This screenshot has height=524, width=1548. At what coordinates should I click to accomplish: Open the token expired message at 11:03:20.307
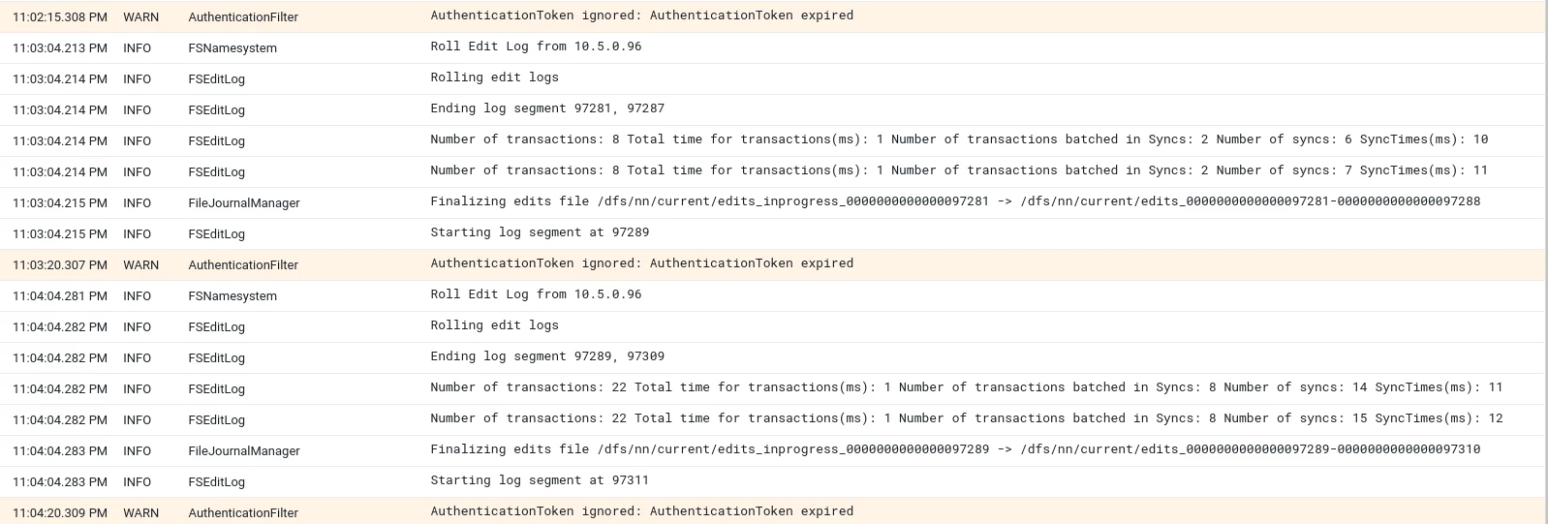(642, 263)
